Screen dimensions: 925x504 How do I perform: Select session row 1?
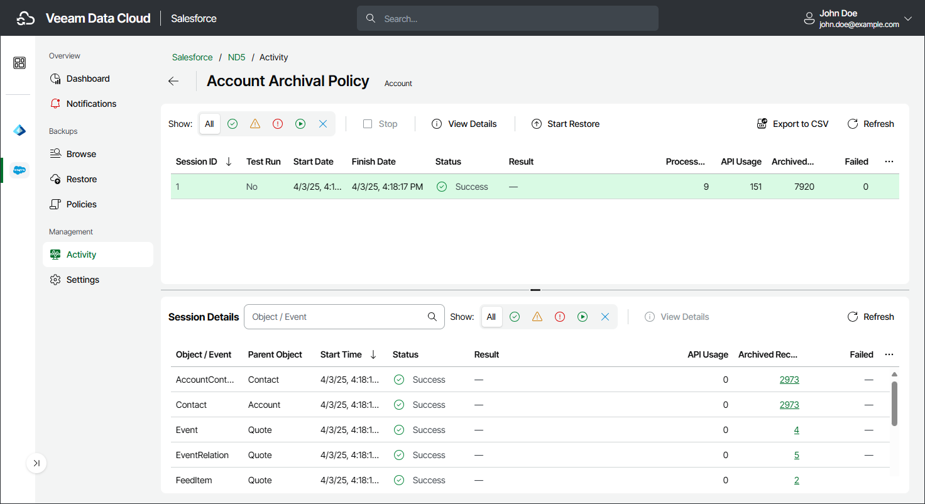coord(535,187)
